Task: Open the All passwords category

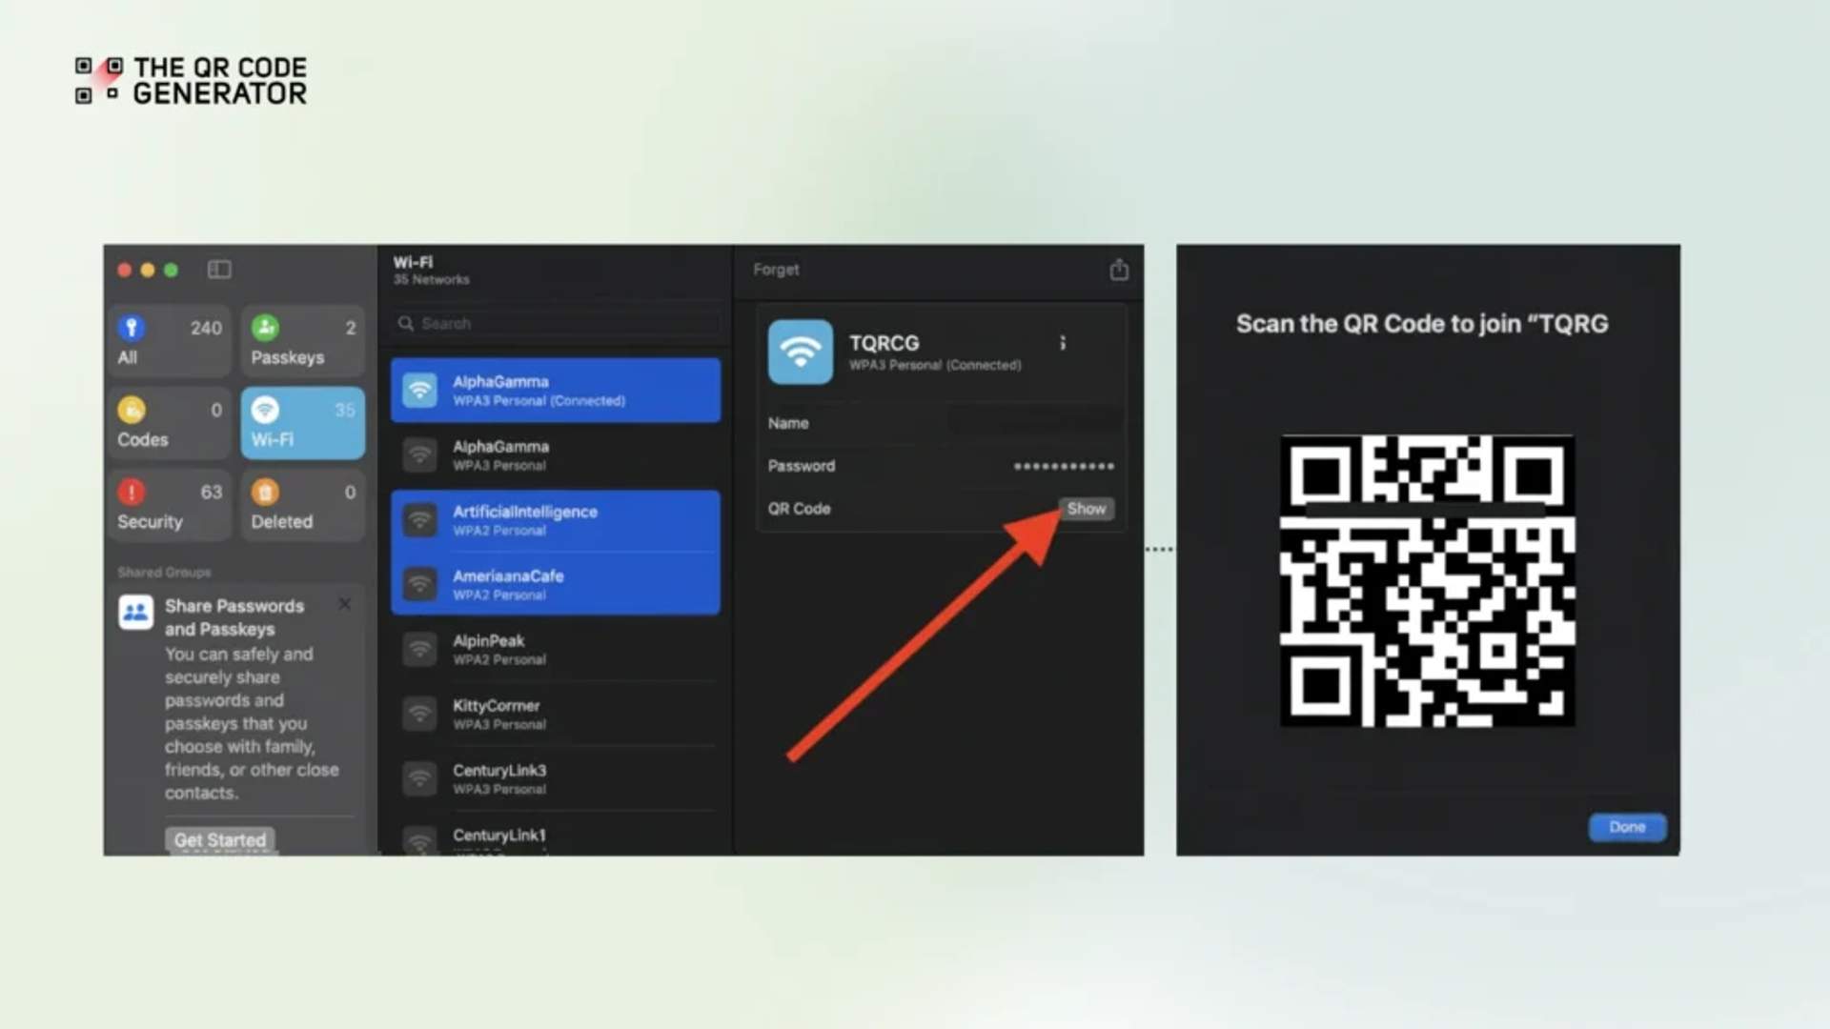Action: click(x=170, y=341)
